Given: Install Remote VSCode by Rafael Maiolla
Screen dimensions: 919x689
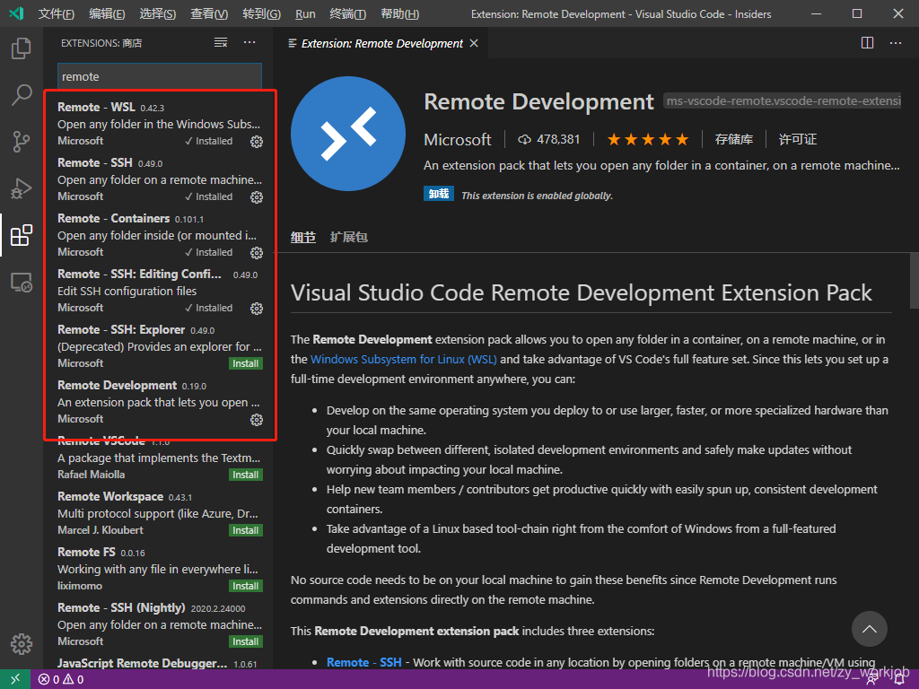Looking at the screenshot, I should [246, 475].
